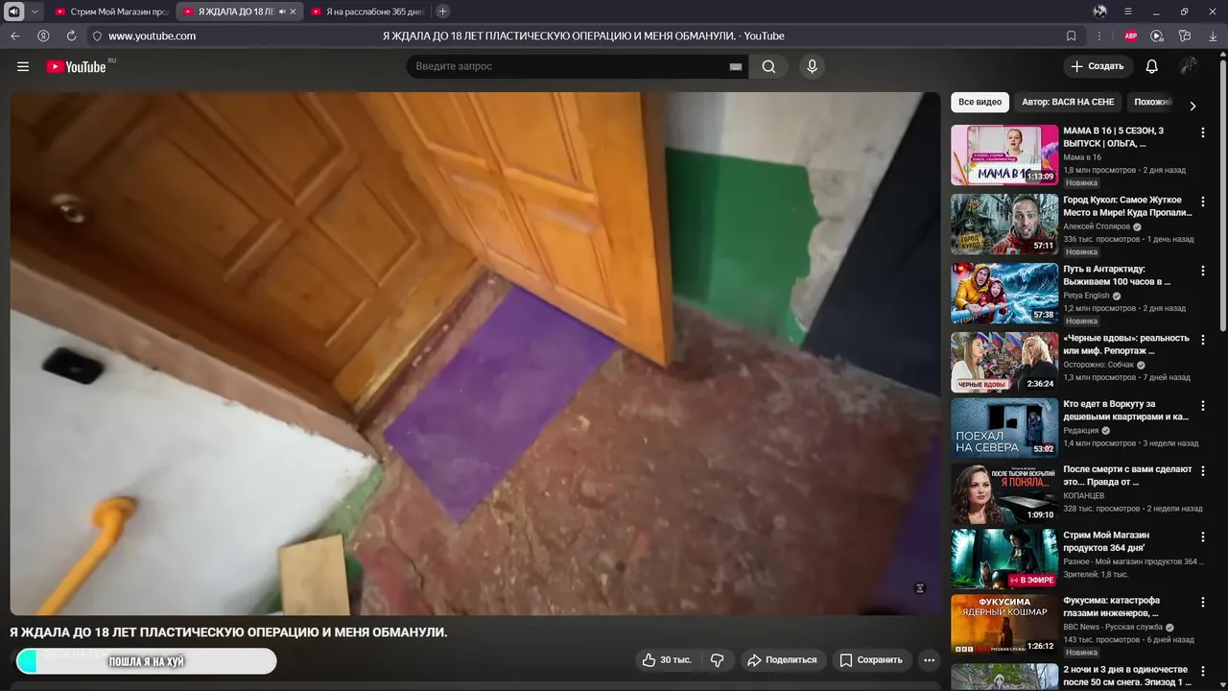Open После смерти с вами сделают title
The width and height of the screenshot is (1228, 691).
(x=1127, y=475)
